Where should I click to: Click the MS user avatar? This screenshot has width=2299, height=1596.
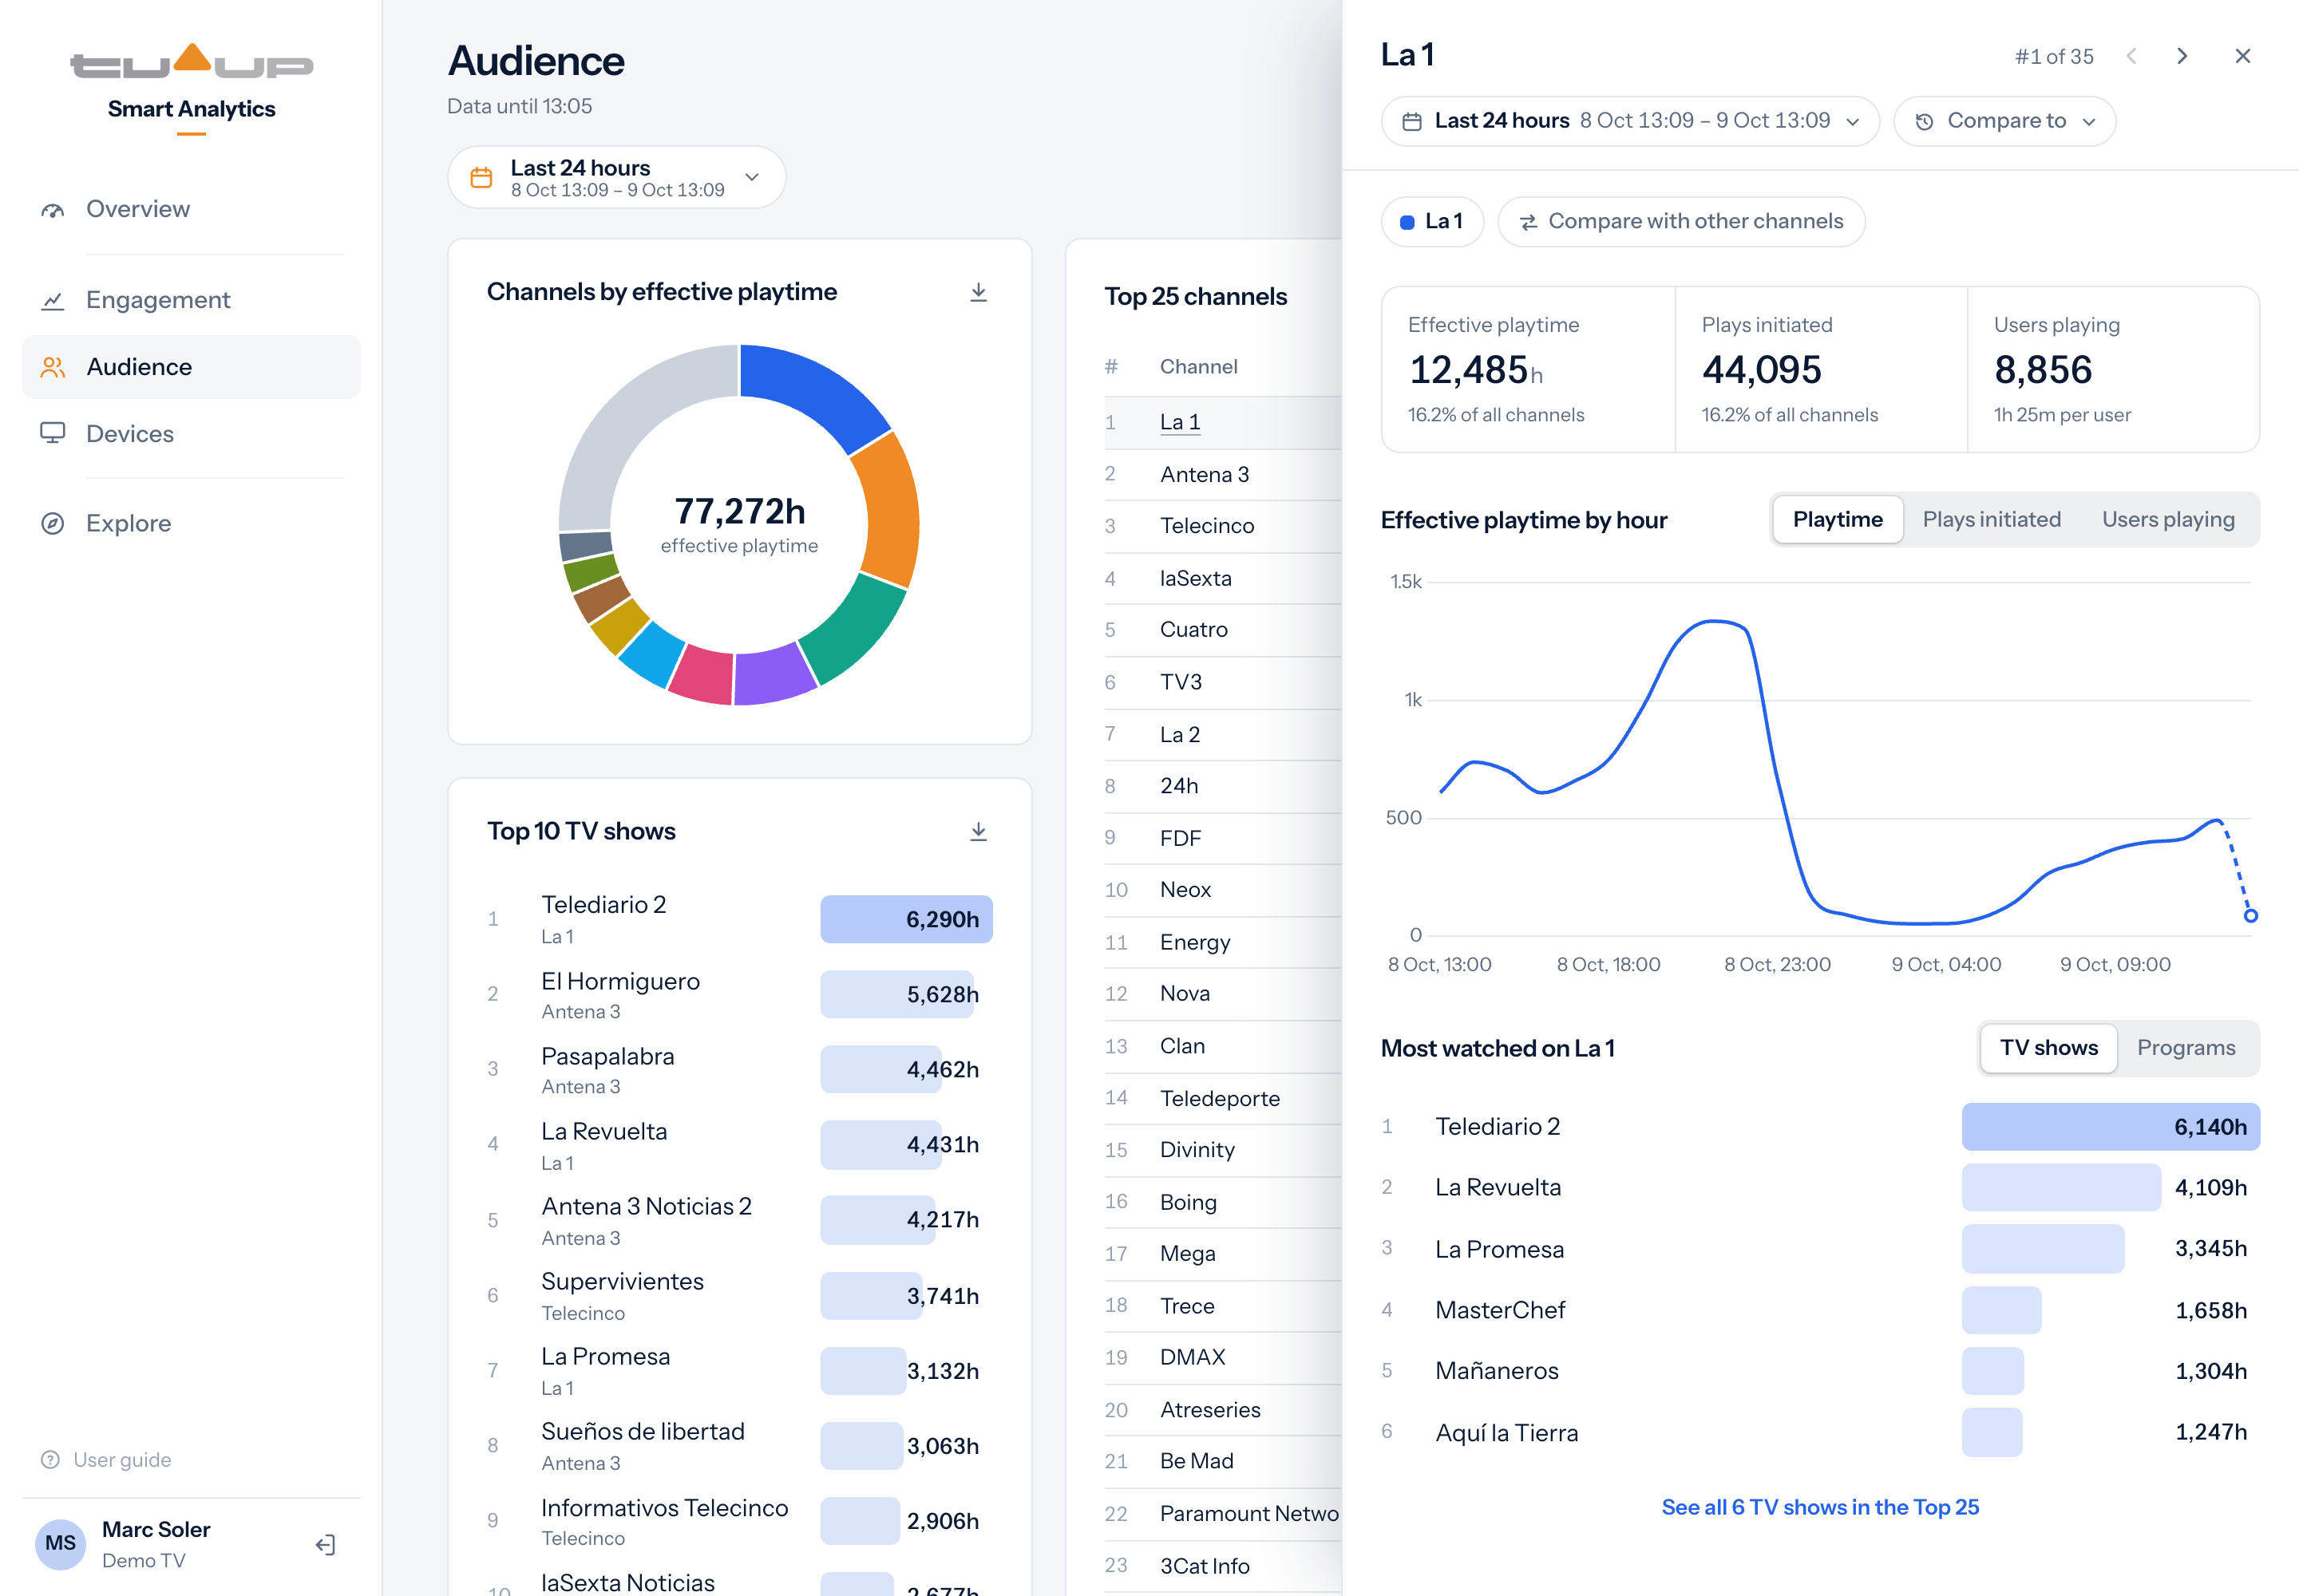coord(60,1543)
